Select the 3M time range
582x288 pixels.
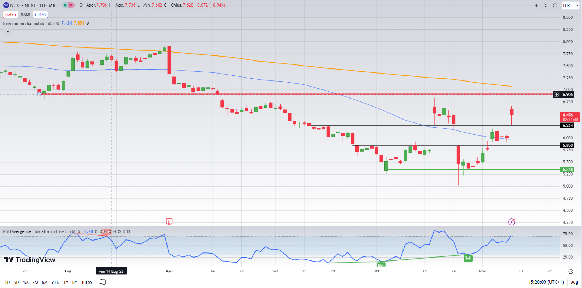35,282
